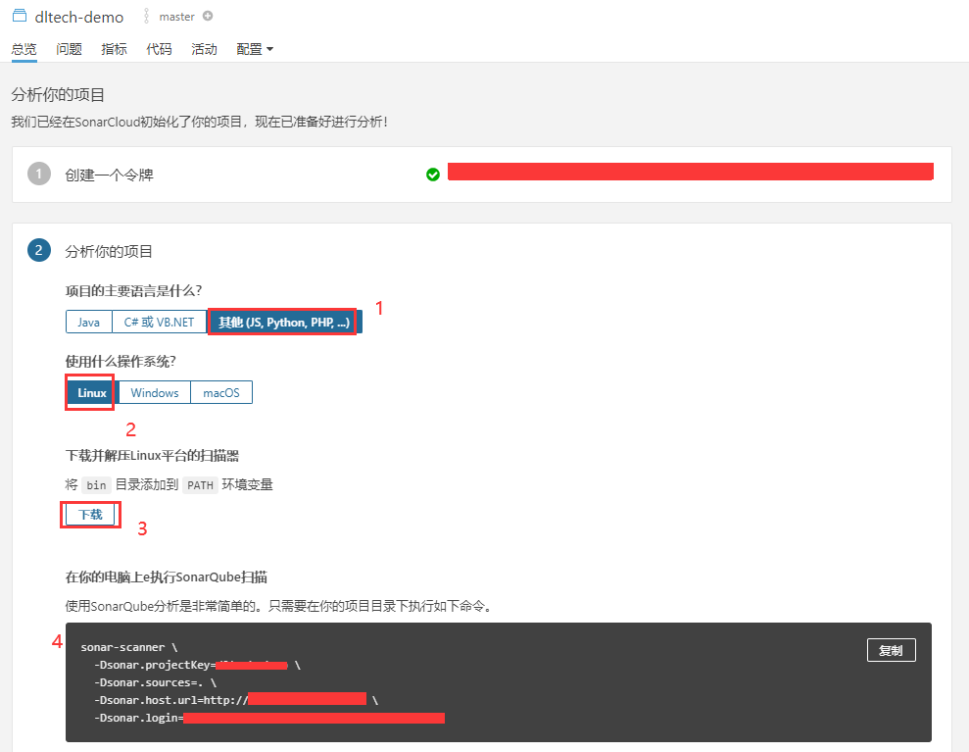The width and height of the screenshot is (969, 752).
Task: Click the redacted token bar in step 1
Action: click(x=691, y=171)
